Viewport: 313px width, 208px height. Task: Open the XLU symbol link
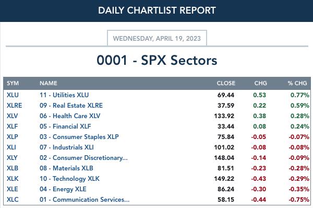13,95
